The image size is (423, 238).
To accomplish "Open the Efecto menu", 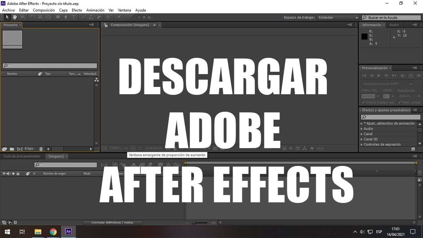I will (x=77, y=10).
